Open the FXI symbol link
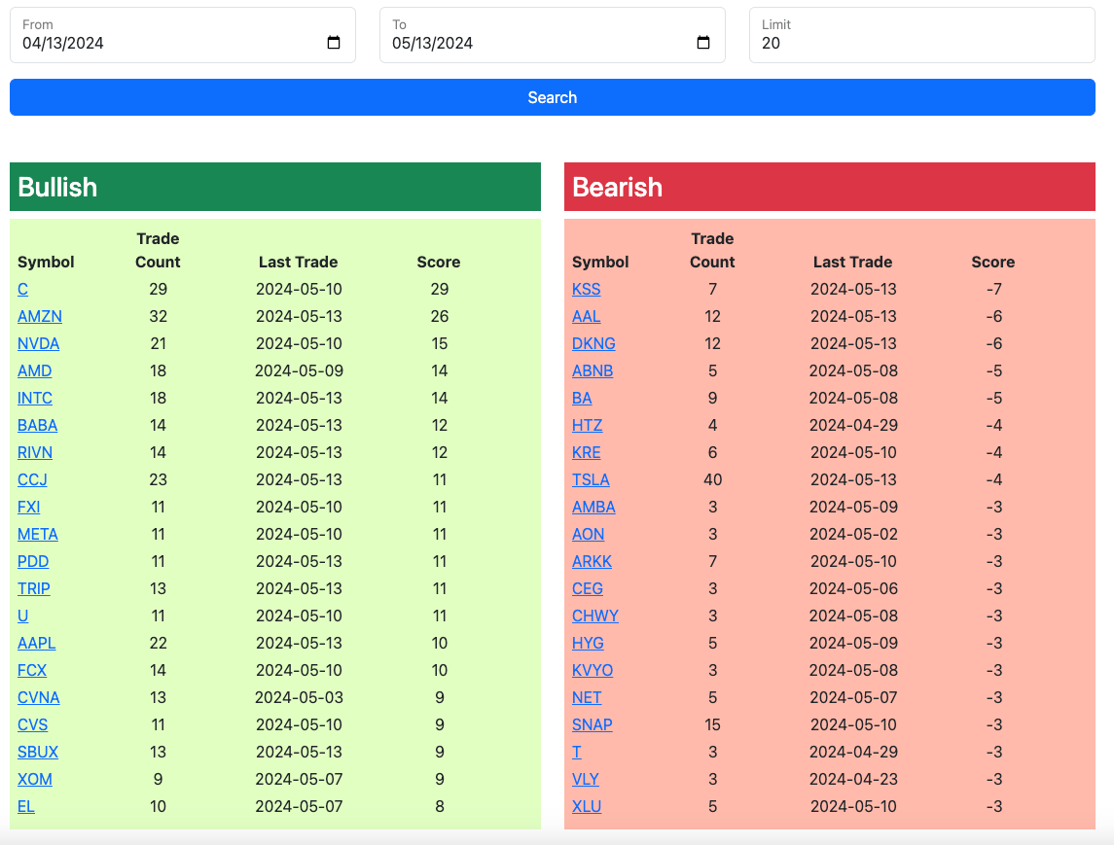Viewport: 1114px width, 845px height. [28, 507]
